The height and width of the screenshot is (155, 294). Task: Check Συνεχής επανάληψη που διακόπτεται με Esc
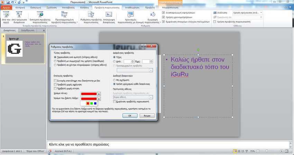click(55, 81)
